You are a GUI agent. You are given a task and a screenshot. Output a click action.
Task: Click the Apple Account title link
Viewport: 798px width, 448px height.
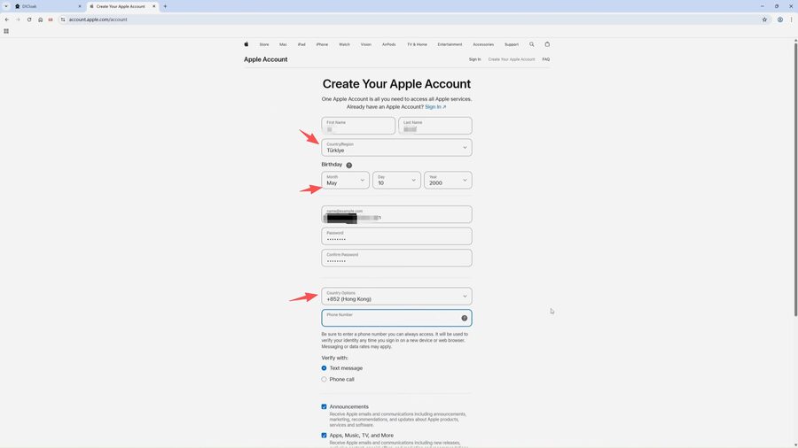(x=266, y=59)
